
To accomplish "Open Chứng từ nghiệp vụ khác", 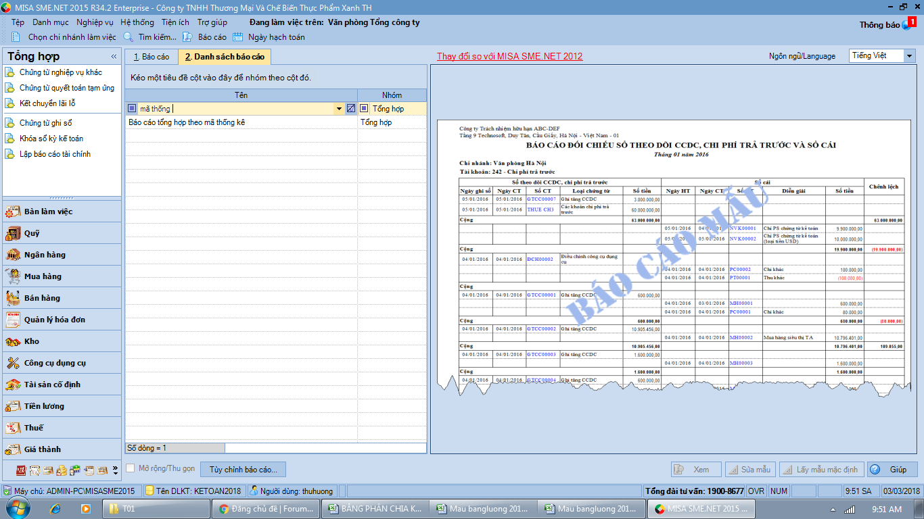I will coord(61,72).
